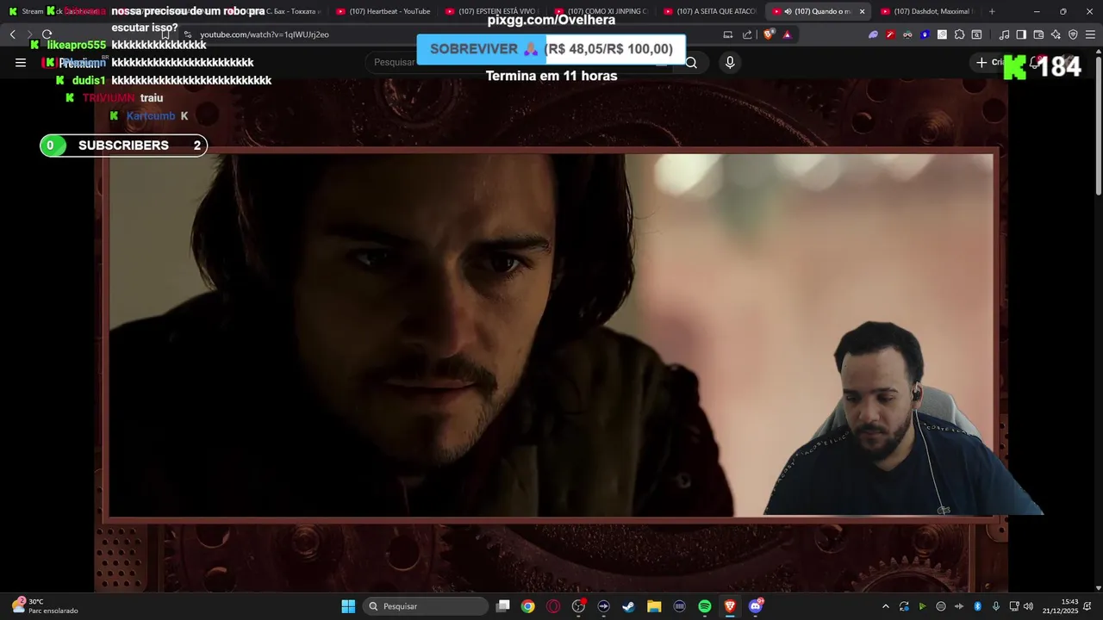The width and height of the screenshot is (1103, 620).
Task: Reload the page with the refresh icon
Action: click(x=47, y=34)
